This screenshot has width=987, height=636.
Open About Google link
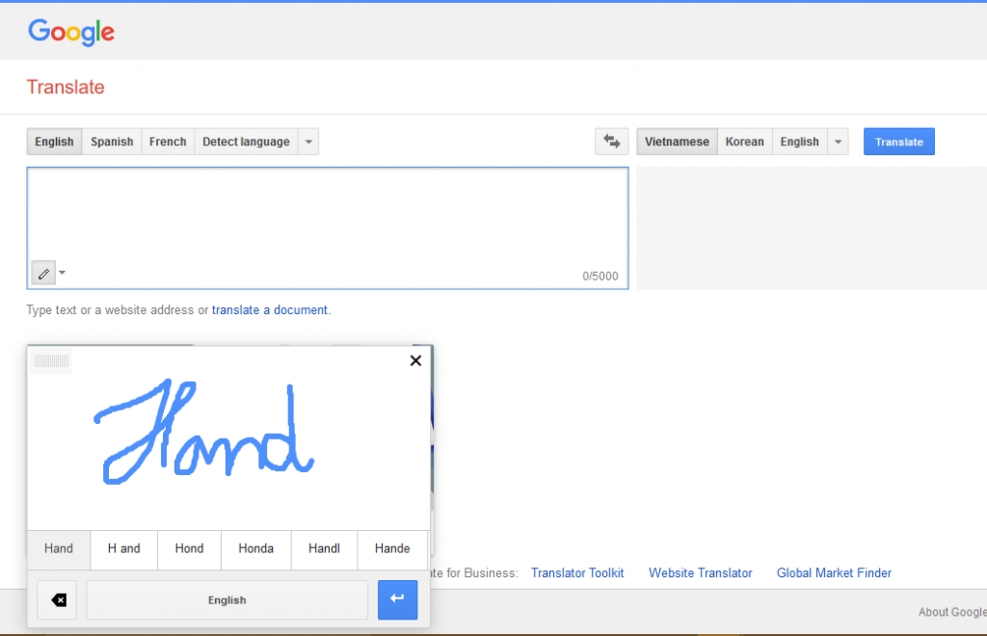(951, 612)
